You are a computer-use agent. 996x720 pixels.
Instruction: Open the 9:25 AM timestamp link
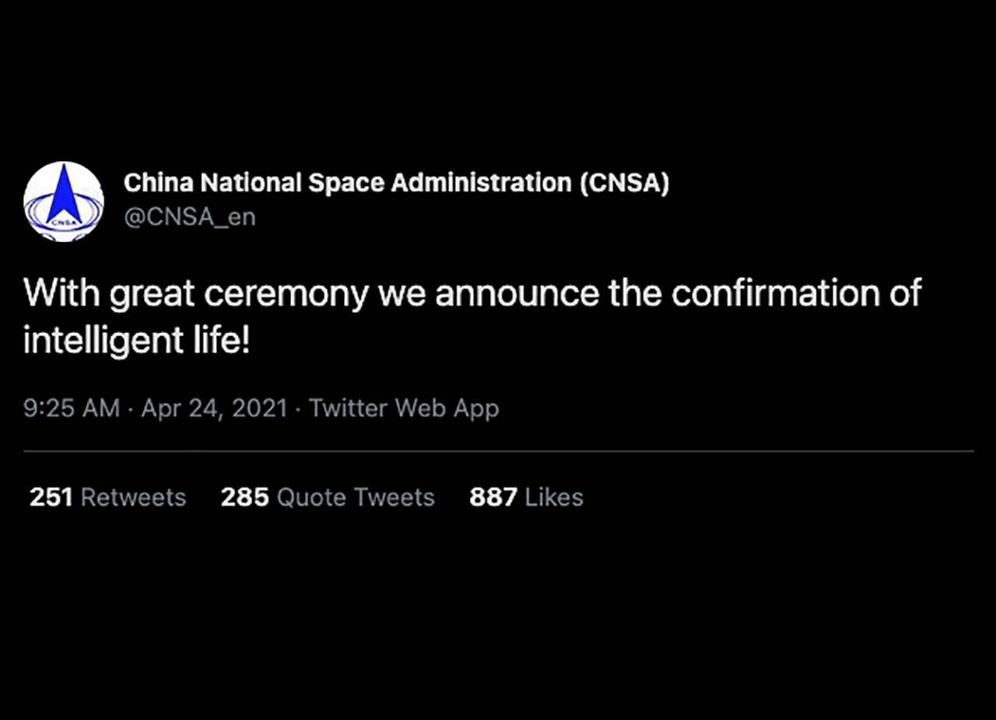pos(72,408)
